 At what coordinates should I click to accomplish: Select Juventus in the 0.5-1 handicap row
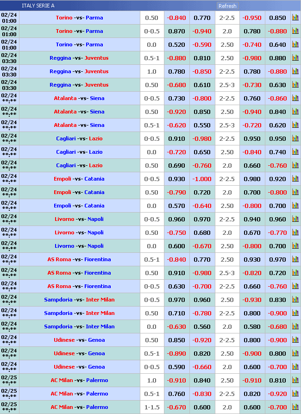coord(96,58)
